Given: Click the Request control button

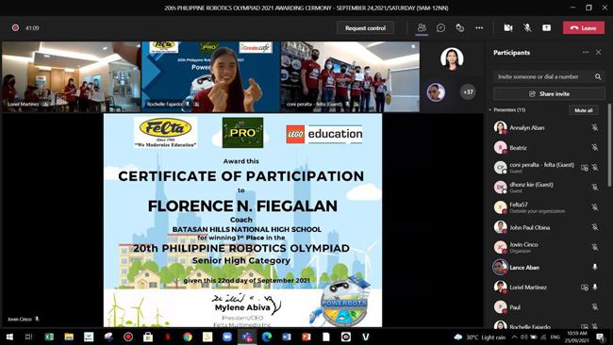Looking at the screenshot, I should [365, 27].
